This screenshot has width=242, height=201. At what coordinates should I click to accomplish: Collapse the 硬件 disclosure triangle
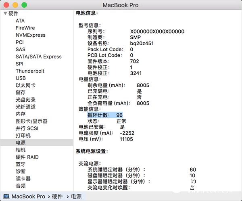pos(5,13)
